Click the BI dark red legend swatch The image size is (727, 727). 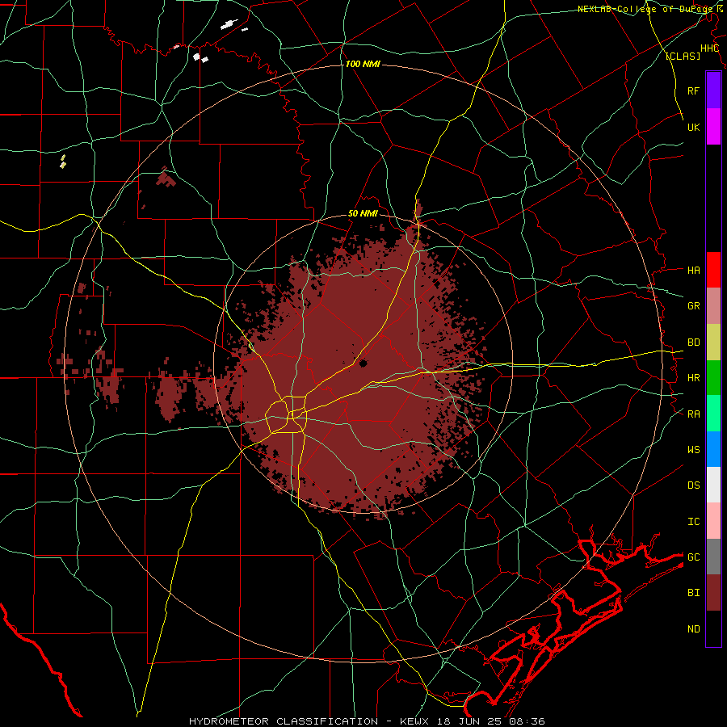point(713,593)
